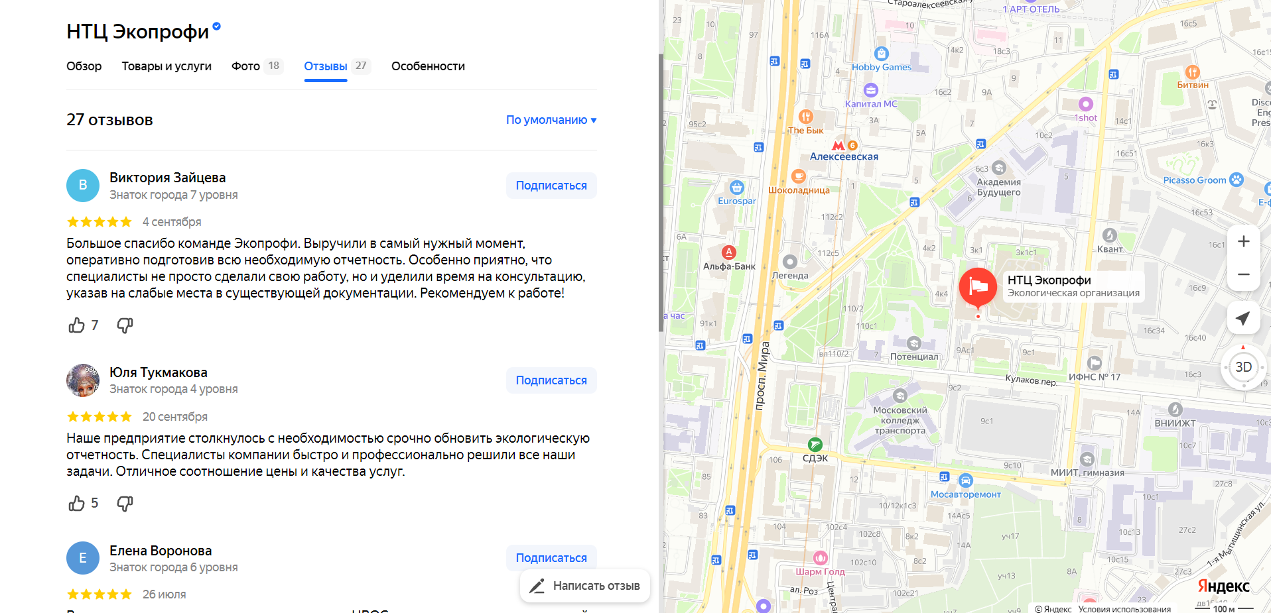Switch to Обзор tab
The image size is (1271, 613).
click(84, 66)
